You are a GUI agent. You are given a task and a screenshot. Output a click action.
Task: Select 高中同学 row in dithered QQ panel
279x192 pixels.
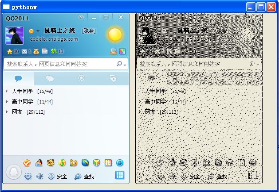[x=199, y=101]
